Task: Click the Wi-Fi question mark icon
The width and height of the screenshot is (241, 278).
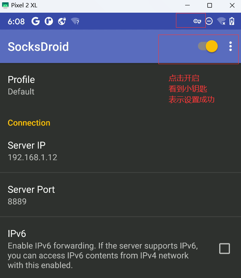Action: pos(75,21)
